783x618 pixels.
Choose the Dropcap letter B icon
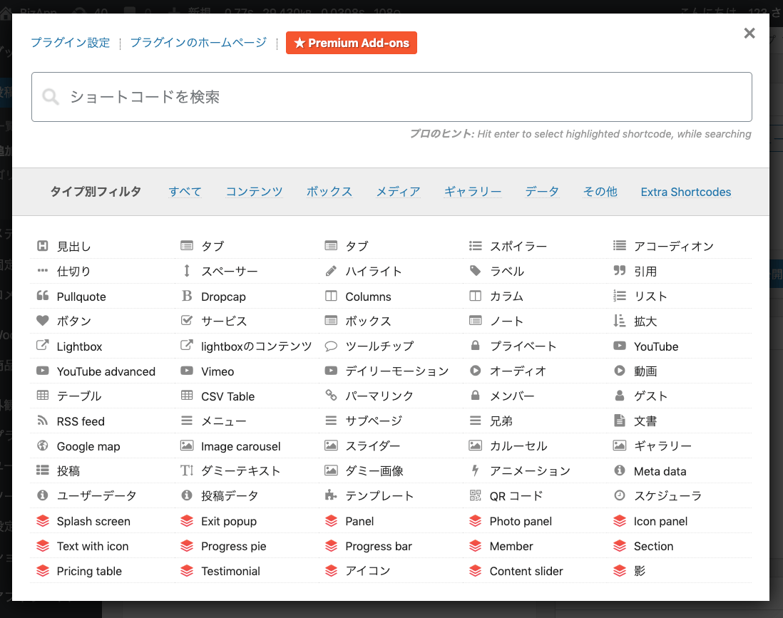187,296
